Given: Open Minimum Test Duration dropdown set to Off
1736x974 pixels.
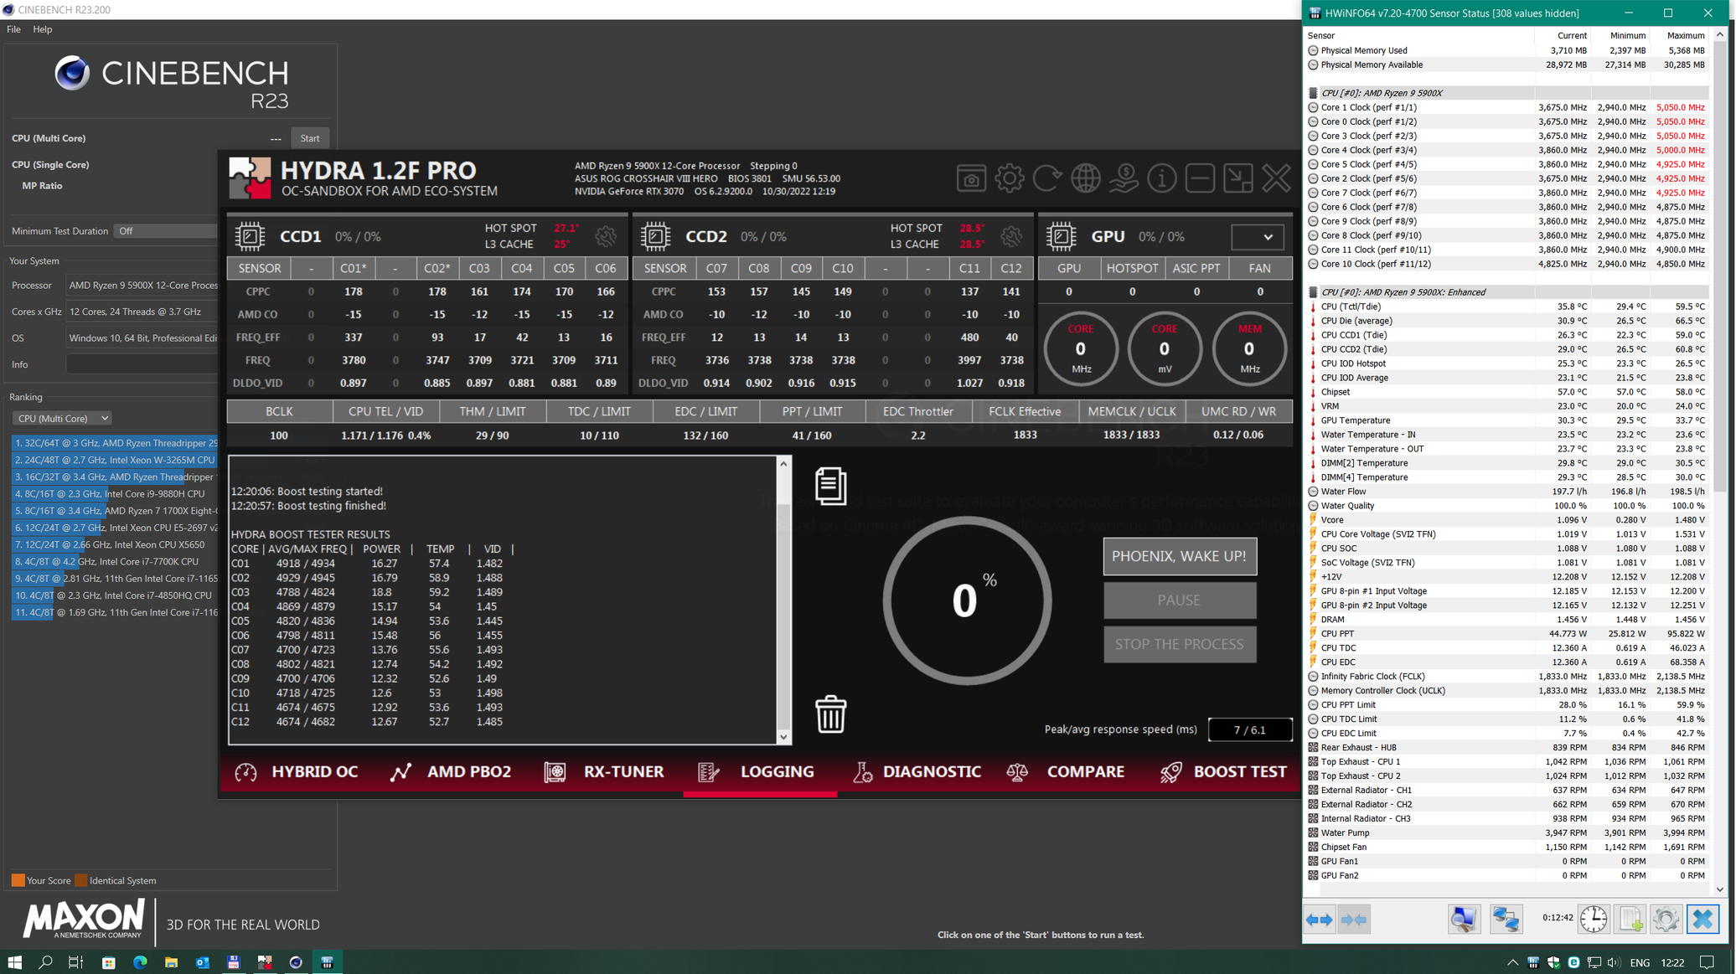Looking at the screenshot, I should click(x=166, y=230).
